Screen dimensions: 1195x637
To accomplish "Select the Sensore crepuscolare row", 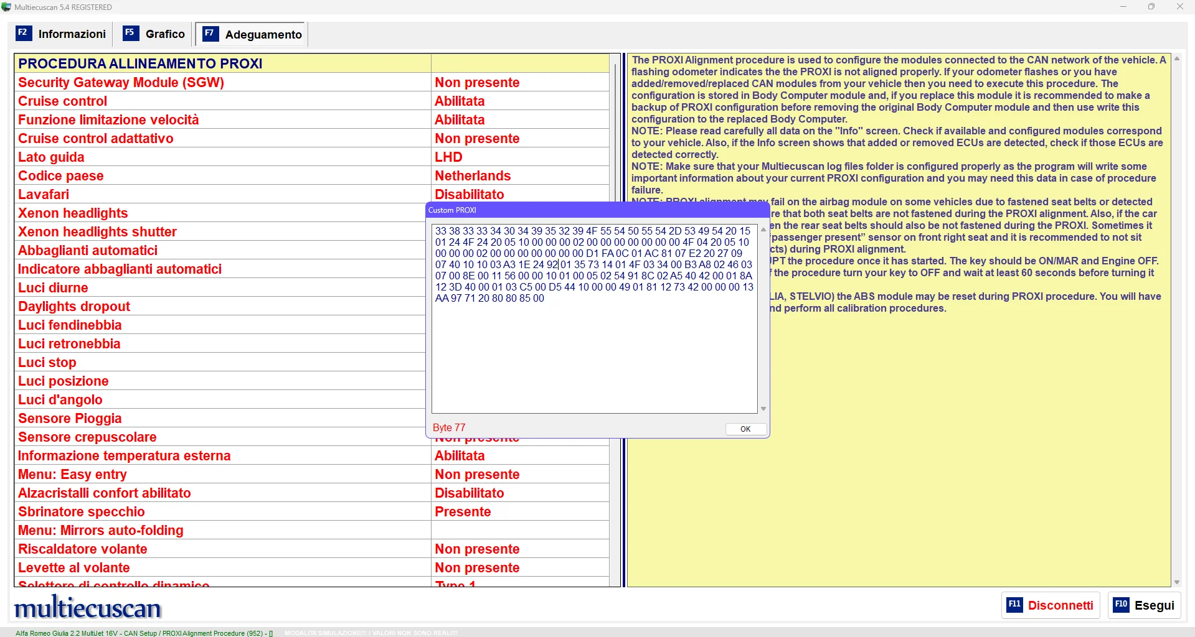I will pos(220,437).
